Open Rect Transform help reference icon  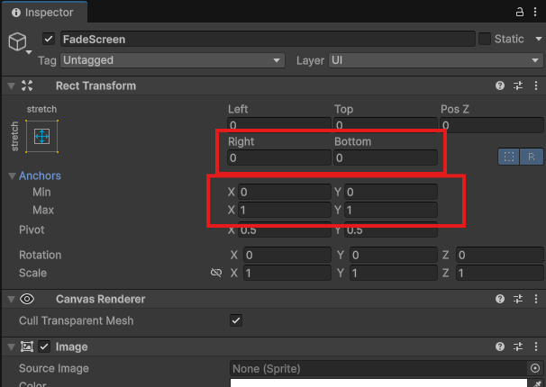coord(499,85)
